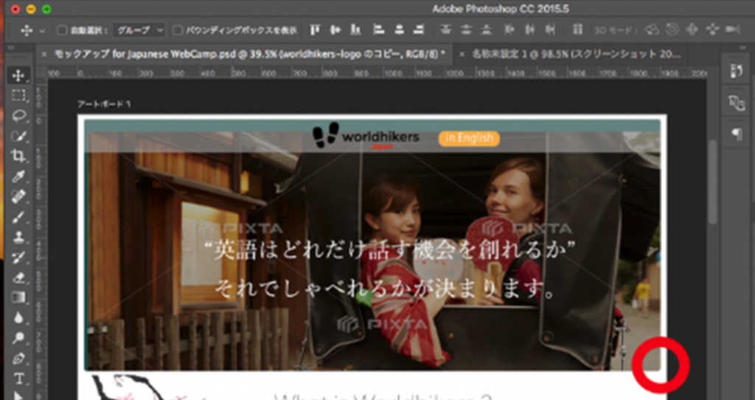Select the Lasso tool
755x400 pixels.
(18, 116)
